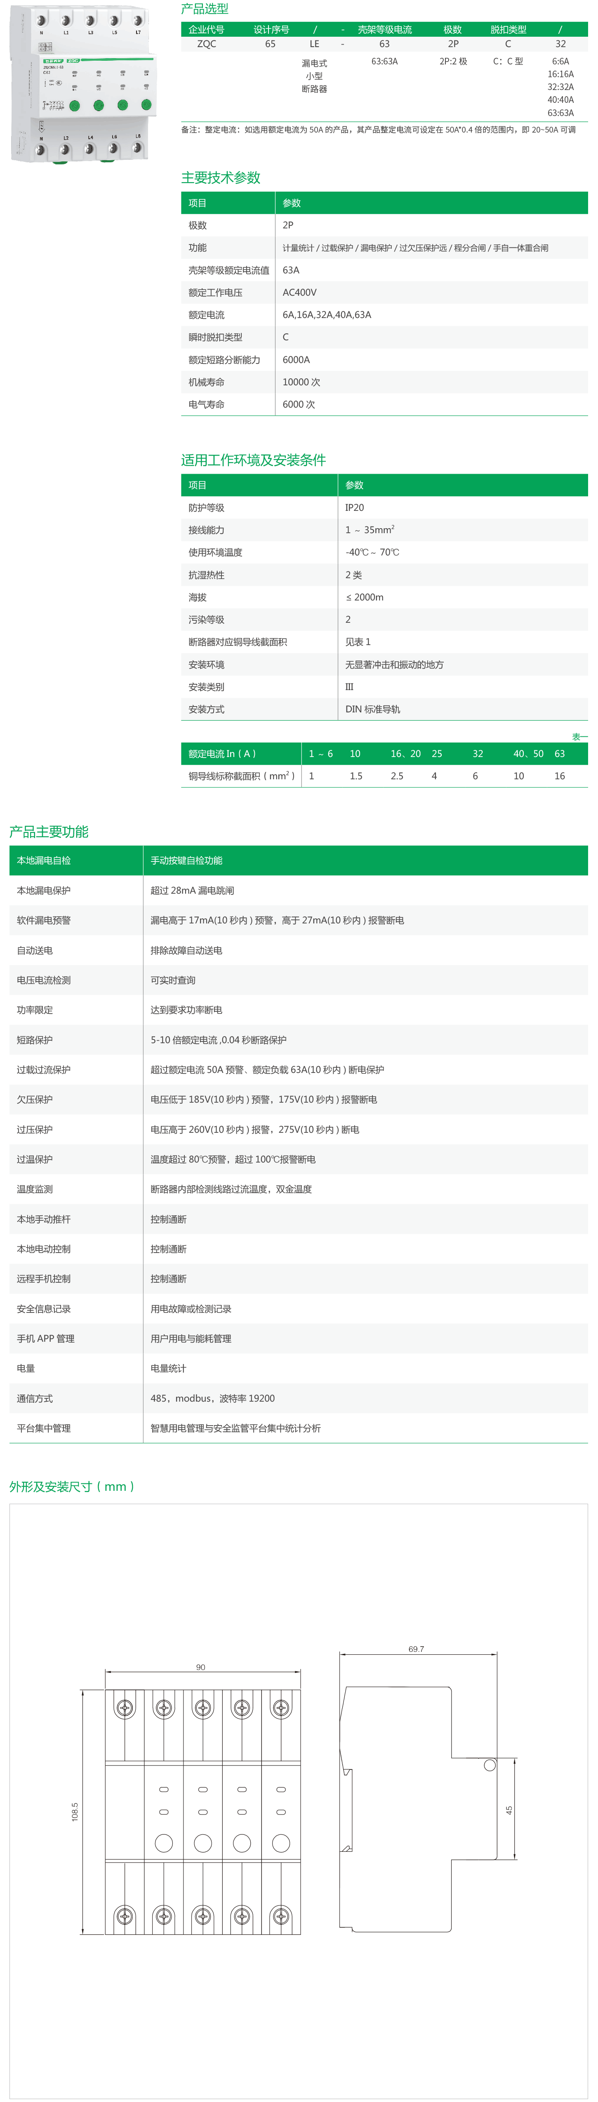The height and width of the screenshot is (2102, 598).
Task: Select the 断路器内部检测线路过流温度 description
Action: point(231,1190)
